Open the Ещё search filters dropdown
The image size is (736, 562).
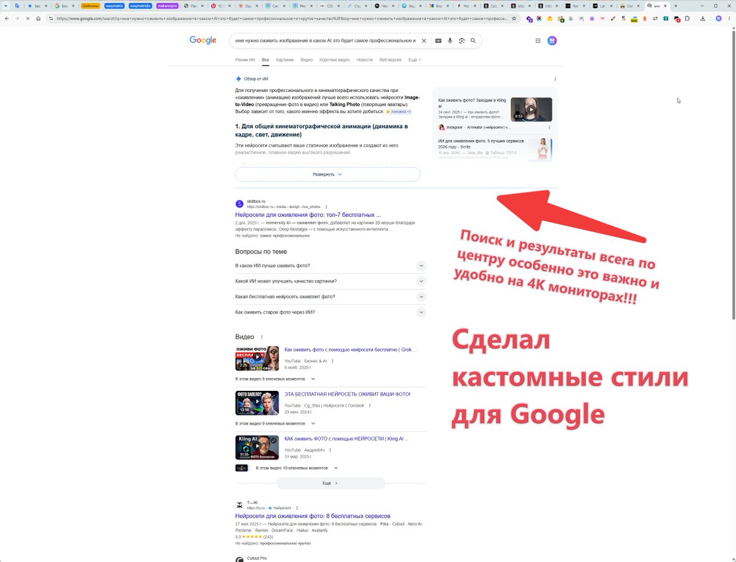(415, 60)
